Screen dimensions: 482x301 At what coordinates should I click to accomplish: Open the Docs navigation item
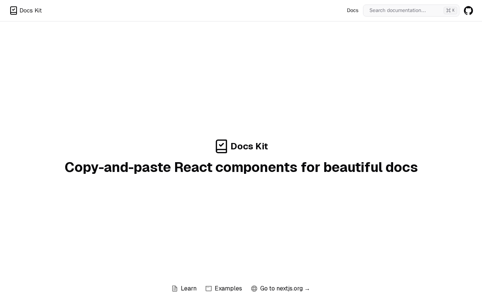(x=352, y=11)
